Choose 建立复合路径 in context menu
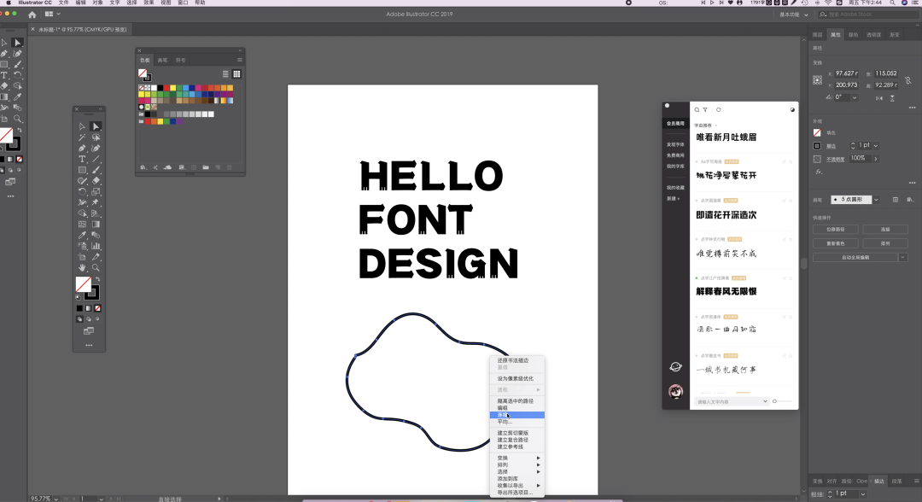Image resolution: width=922 pixels, height=502 pixels. (x=514, y=440)
